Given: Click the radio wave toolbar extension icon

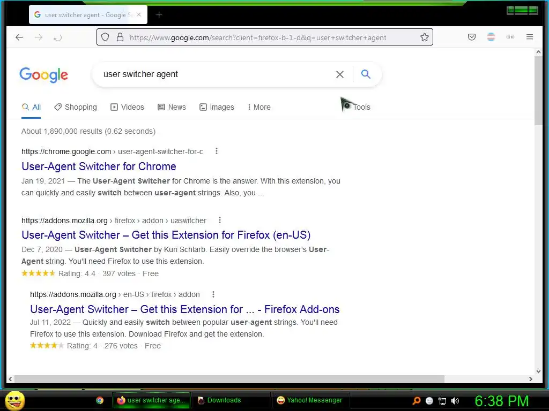Looking at the screenshot, I should (510, 37).
